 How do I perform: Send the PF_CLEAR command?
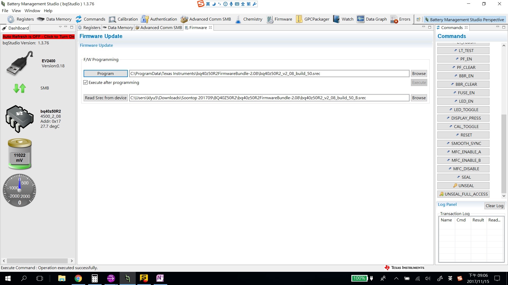pyautogui.click(x=463, y=68)
